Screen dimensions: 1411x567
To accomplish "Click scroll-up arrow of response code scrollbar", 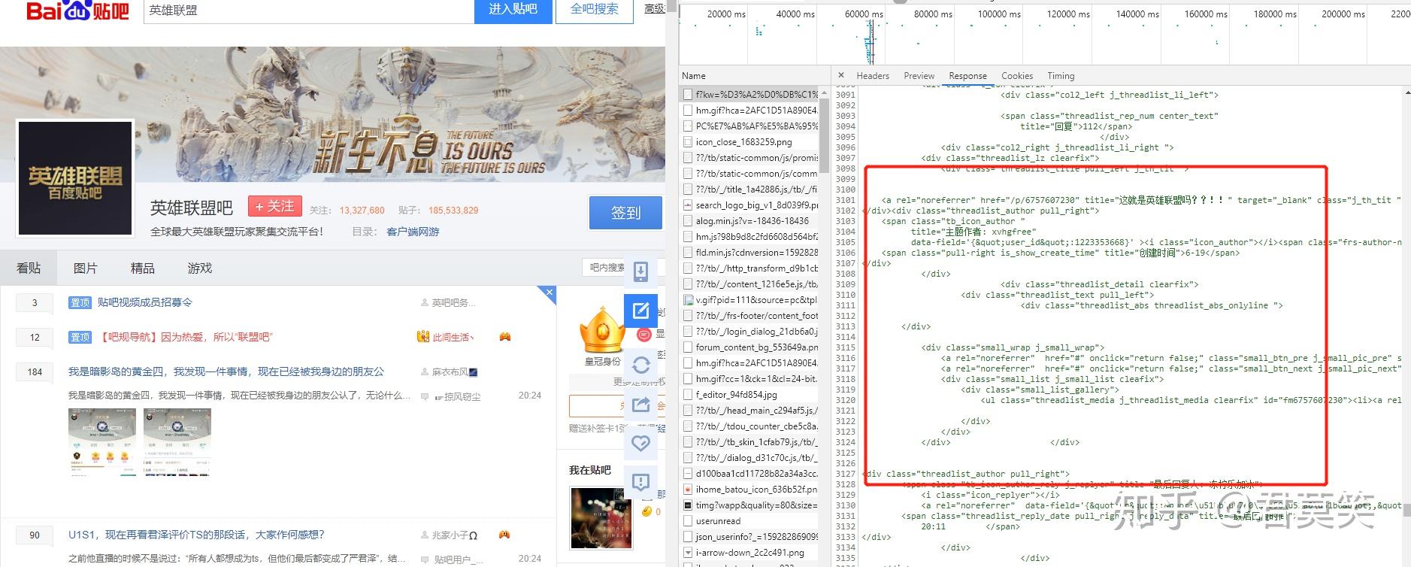I will coord(1406,92).
